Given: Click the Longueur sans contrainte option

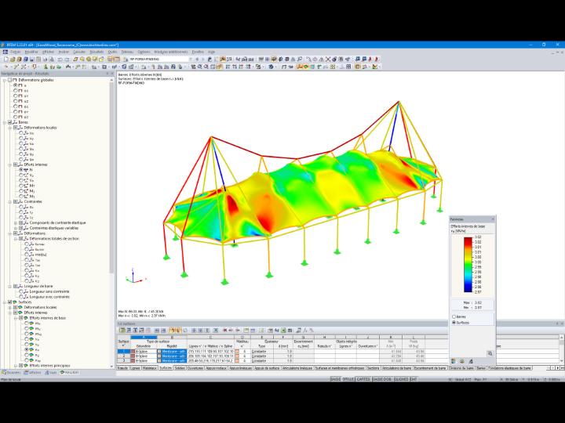Looking at the screenshot, I should coord(49,291).
